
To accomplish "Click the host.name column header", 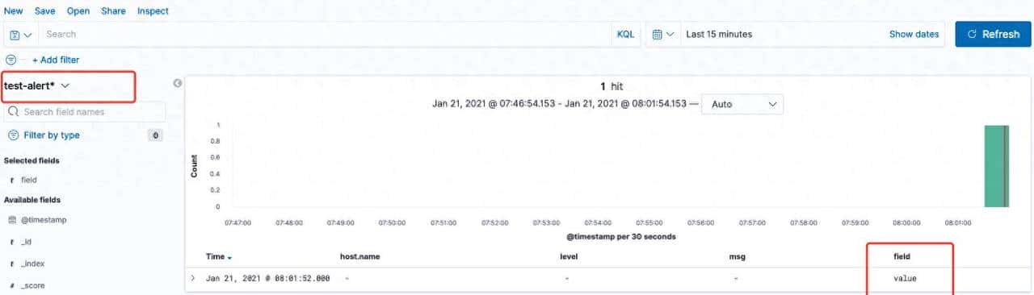I will 360,256.
